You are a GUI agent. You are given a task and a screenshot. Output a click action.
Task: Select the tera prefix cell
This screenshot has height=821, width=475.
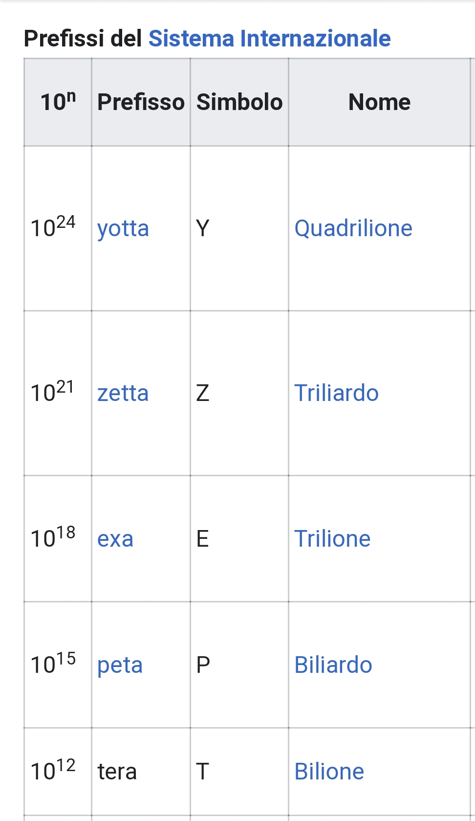point(117,772)
